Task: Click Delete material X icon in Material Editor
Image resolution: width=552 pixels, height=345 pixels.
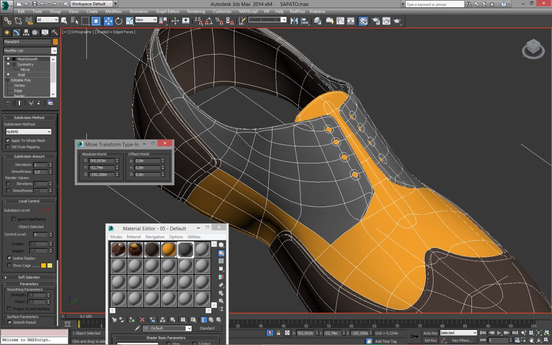Action: [142, 319]
